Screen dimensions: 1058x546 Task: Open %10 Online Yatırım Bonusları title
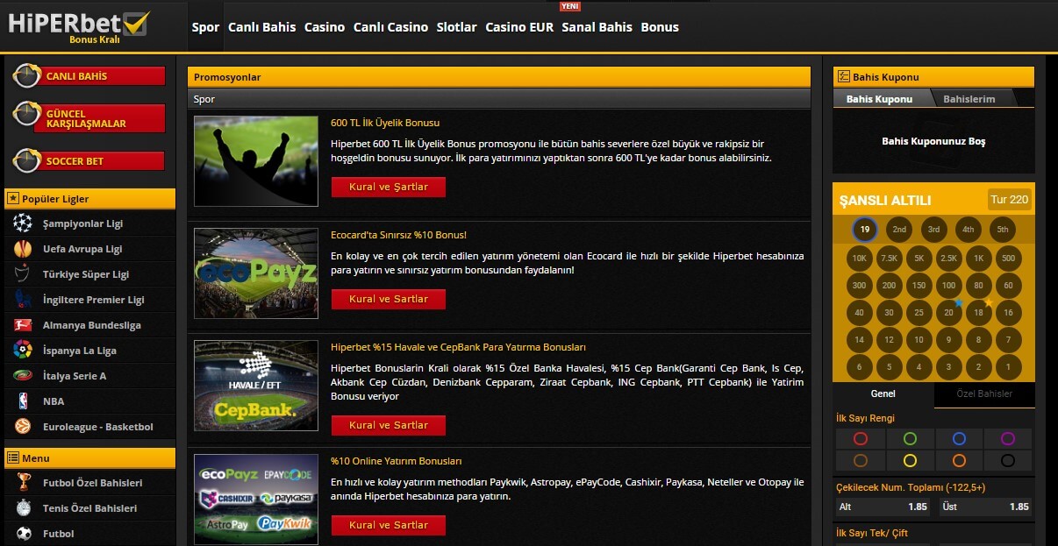(x=397, y=461)
